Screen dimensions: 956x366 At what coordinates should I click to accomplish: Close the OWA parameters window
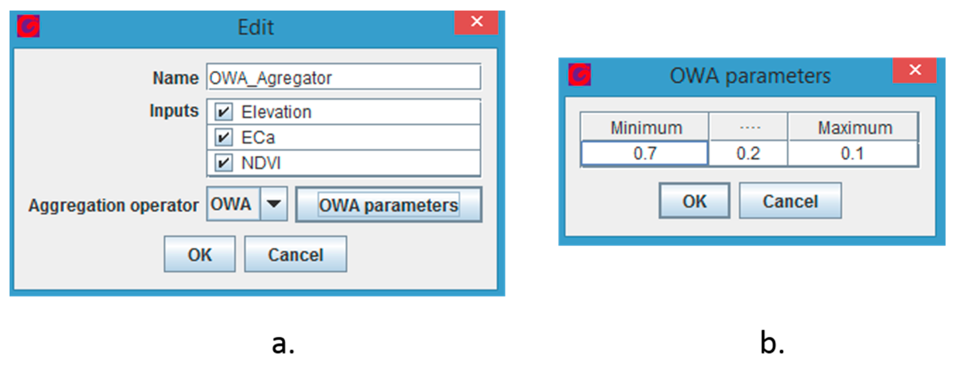915,70
